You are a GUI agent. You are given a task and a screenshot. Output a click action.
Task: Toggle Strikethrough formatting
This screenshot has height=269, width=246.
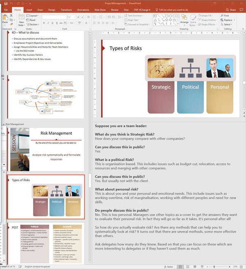click(x=61, y=23)
